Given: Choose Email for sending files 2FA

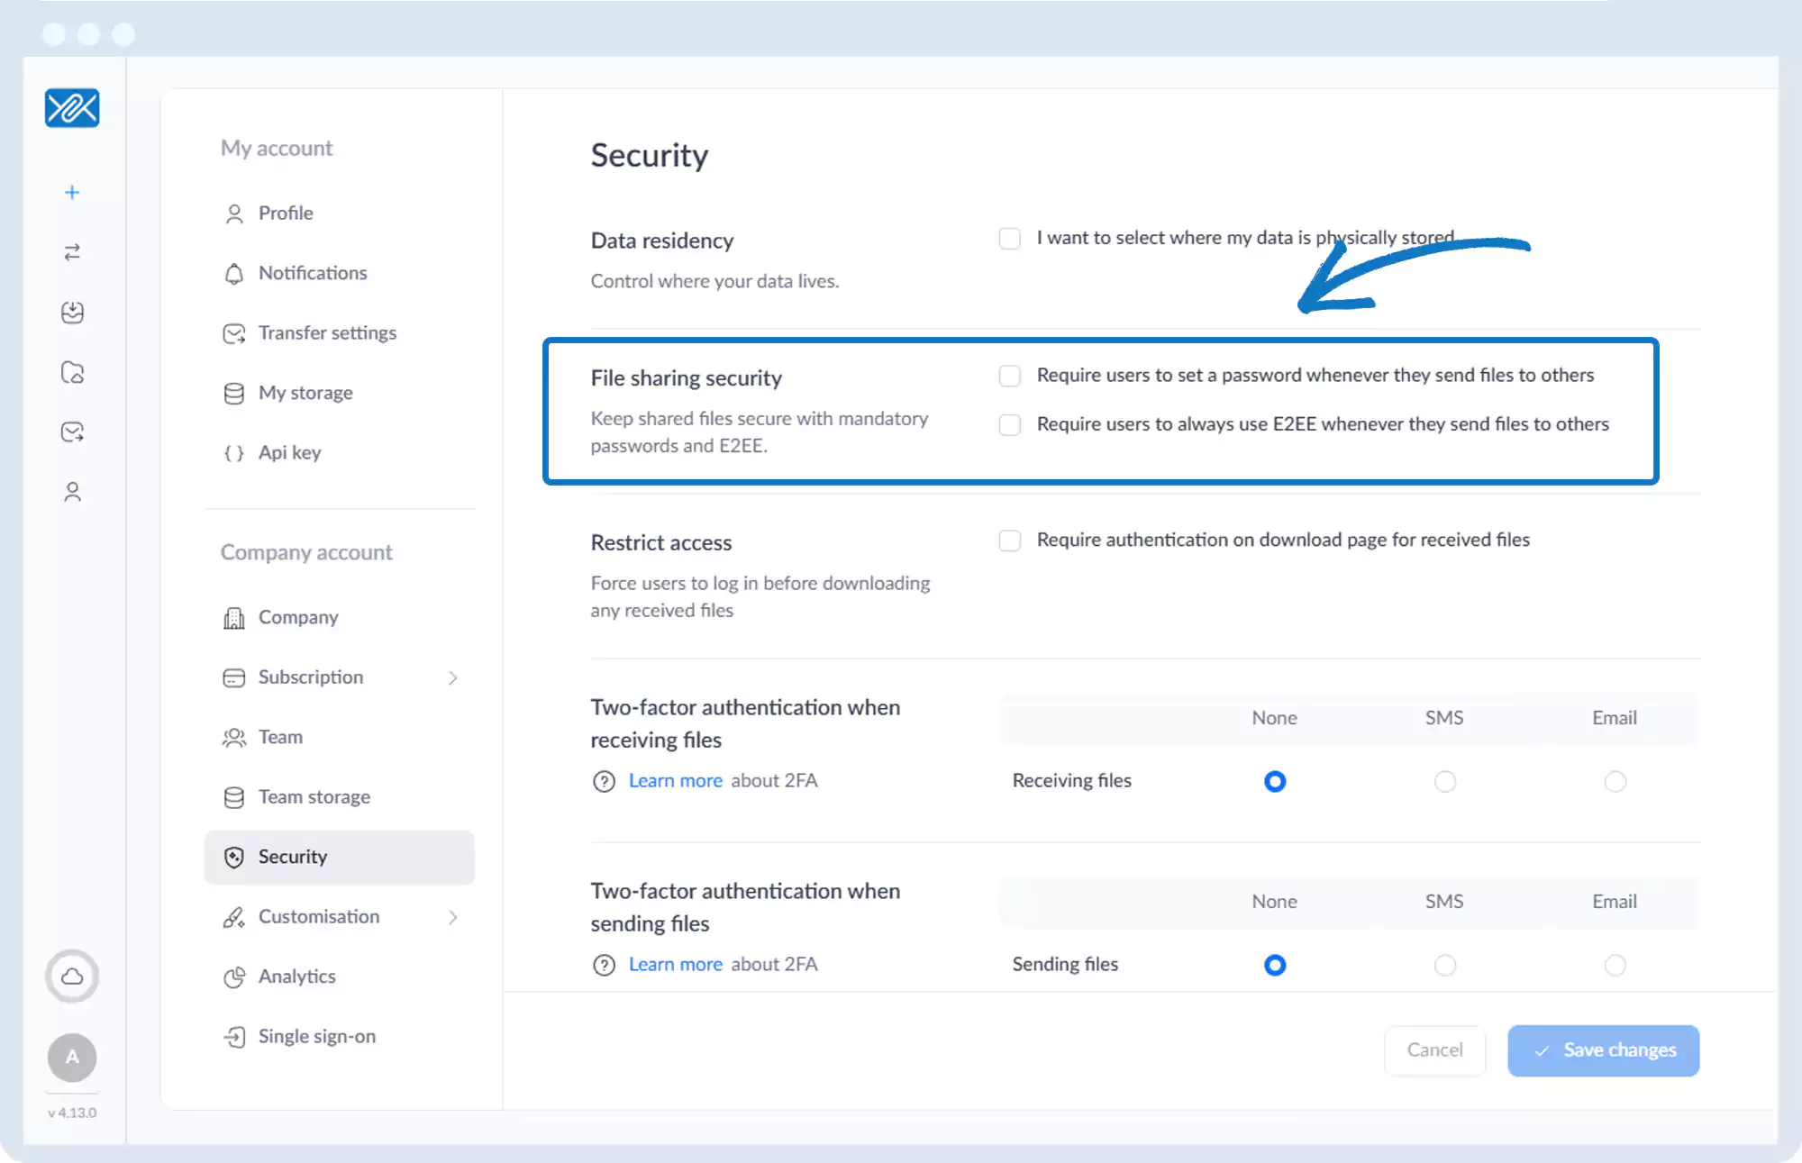Looking at the screenshot, I should [x=1615, y=965].
